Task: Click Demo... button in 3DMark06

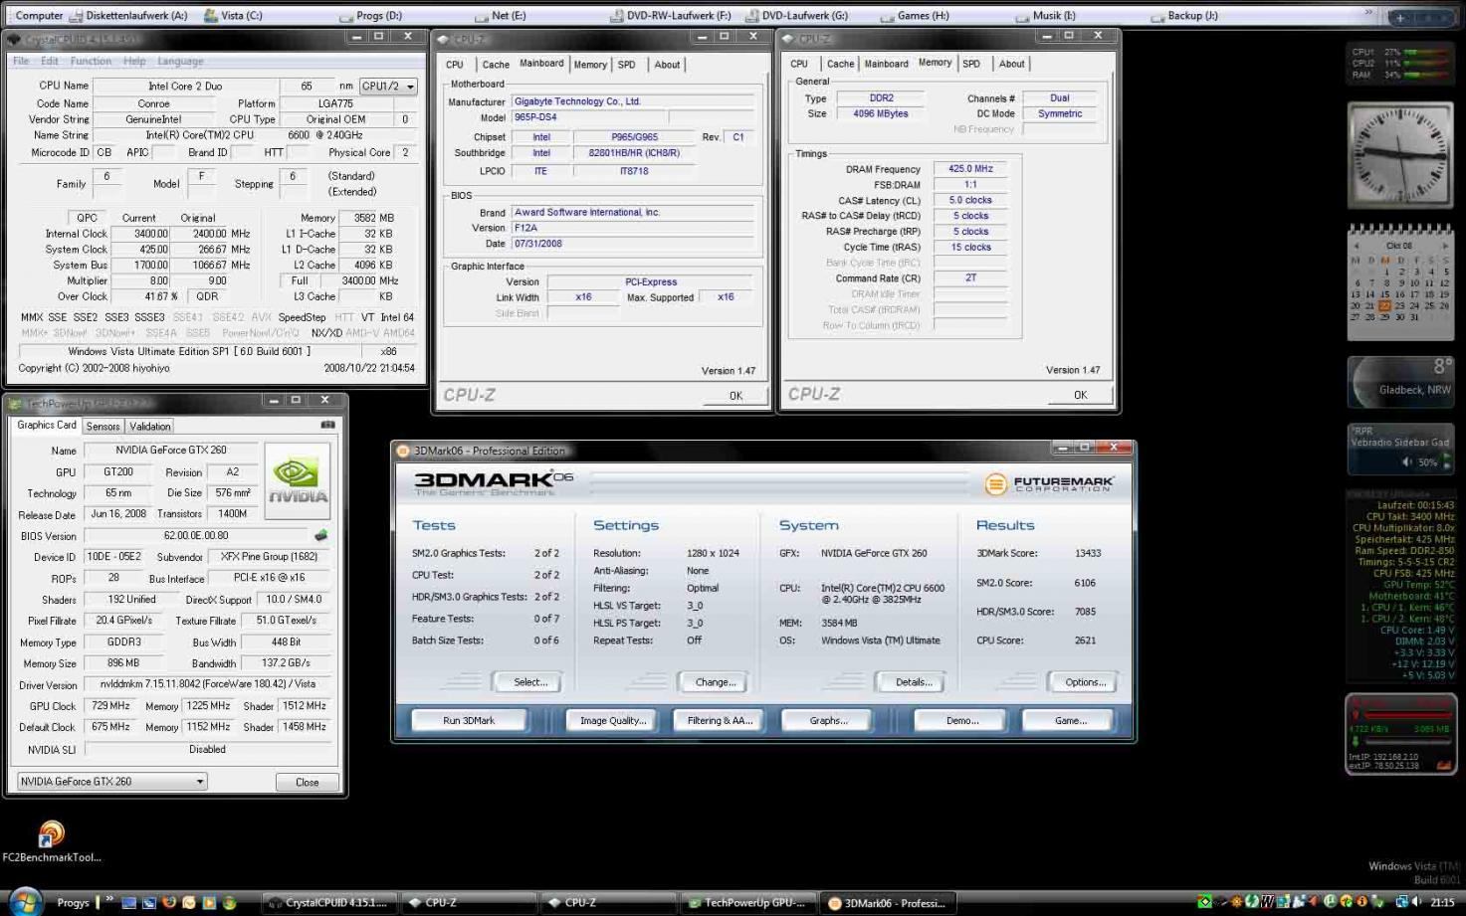Action: point(961,720)
